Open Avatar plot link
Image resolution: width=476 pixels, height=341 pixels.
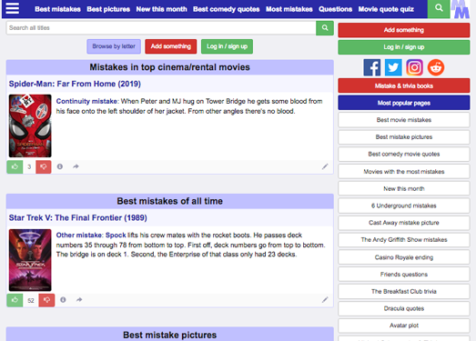(404, 326)
